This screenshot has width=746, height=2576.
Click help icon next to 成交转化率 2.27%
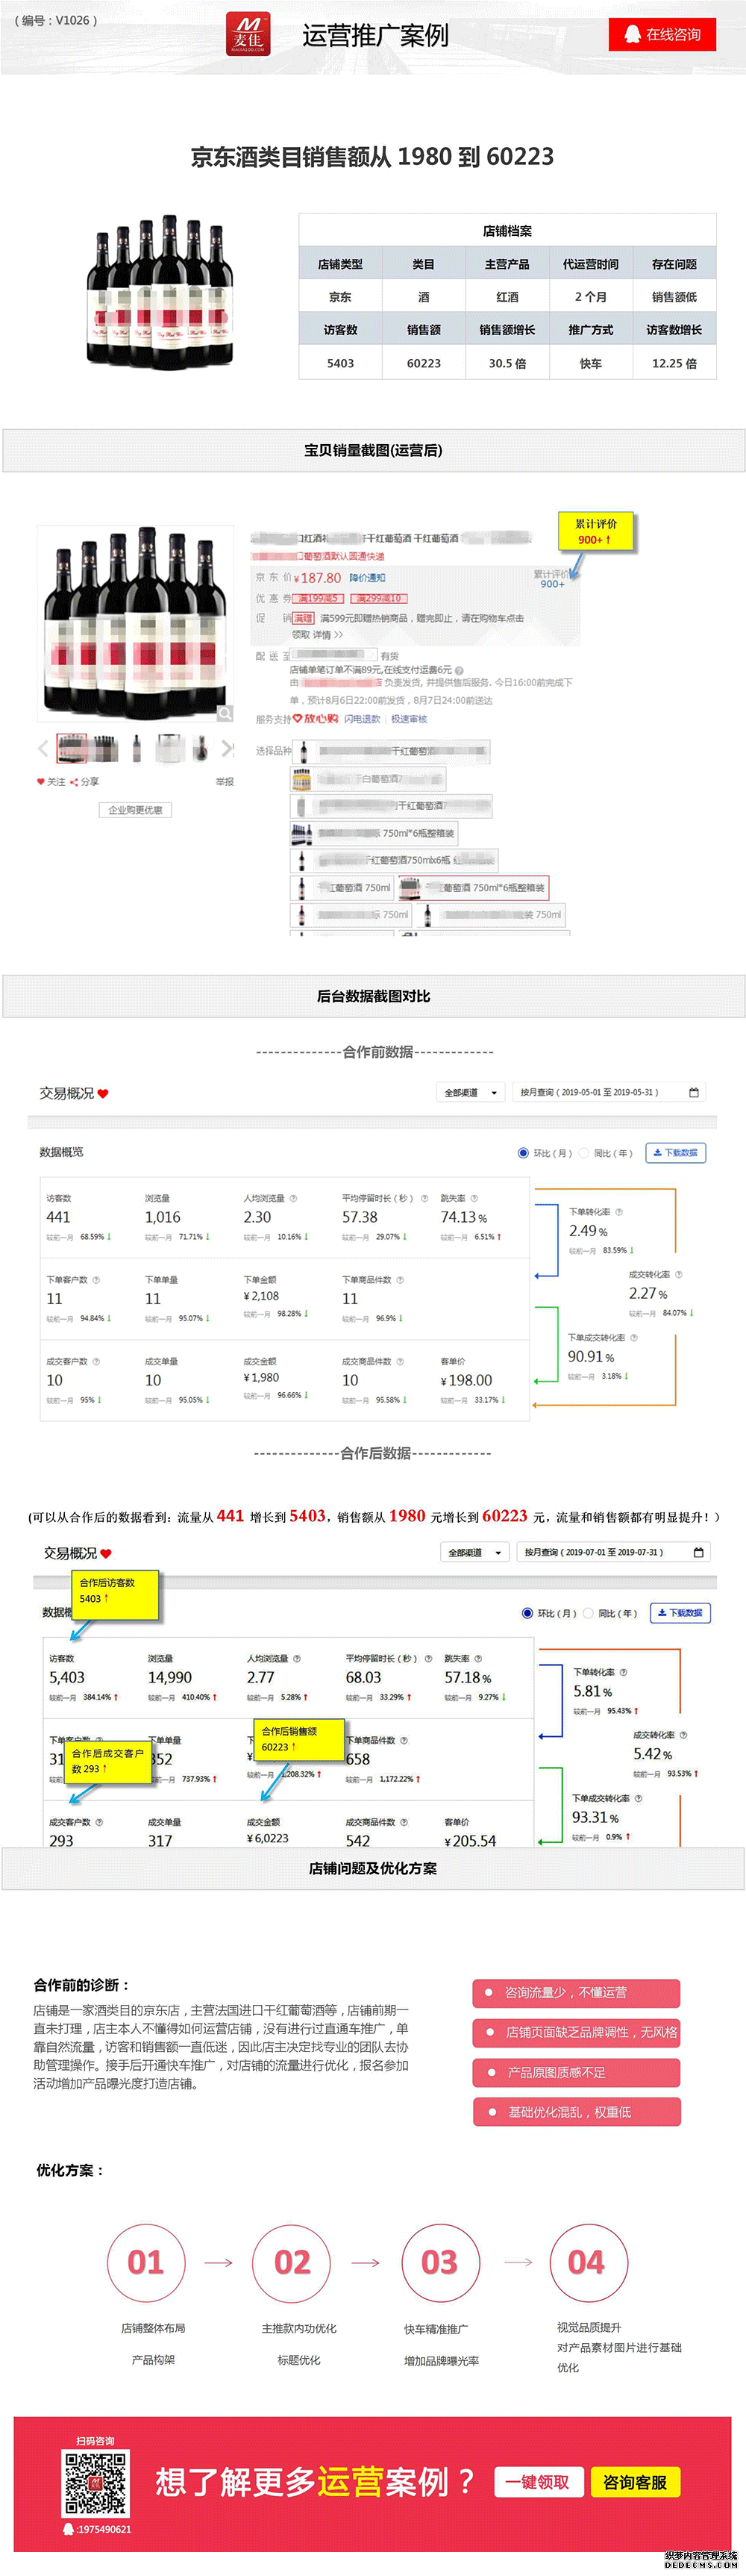pos(679,1275)
